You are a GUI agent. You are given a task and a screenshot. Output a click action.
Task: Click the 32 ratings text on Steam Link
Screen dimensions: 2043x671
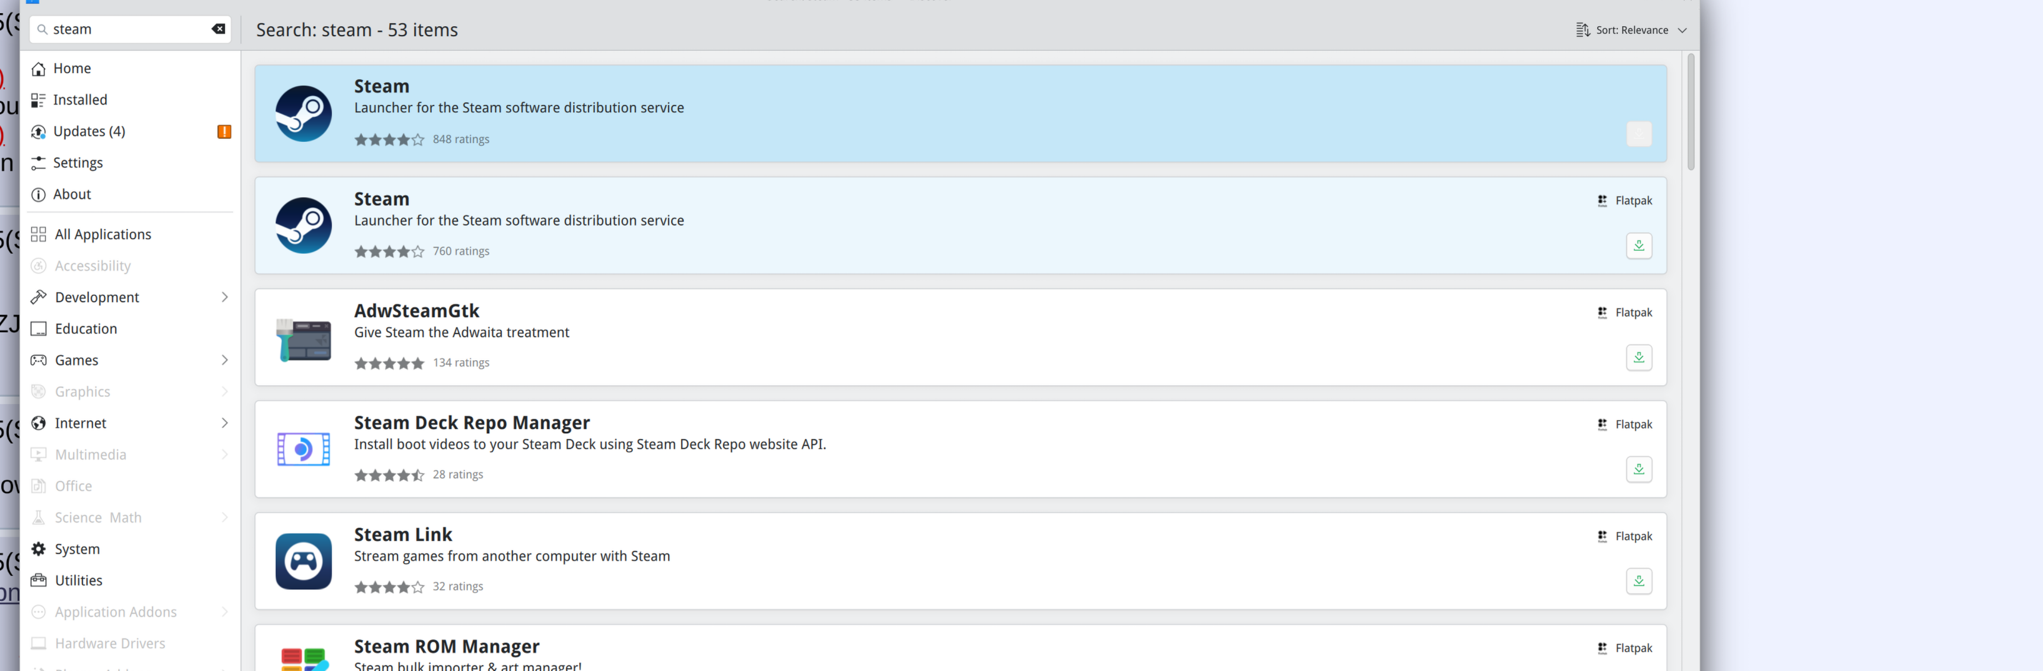pyautogui.click(x=457, y=586)
